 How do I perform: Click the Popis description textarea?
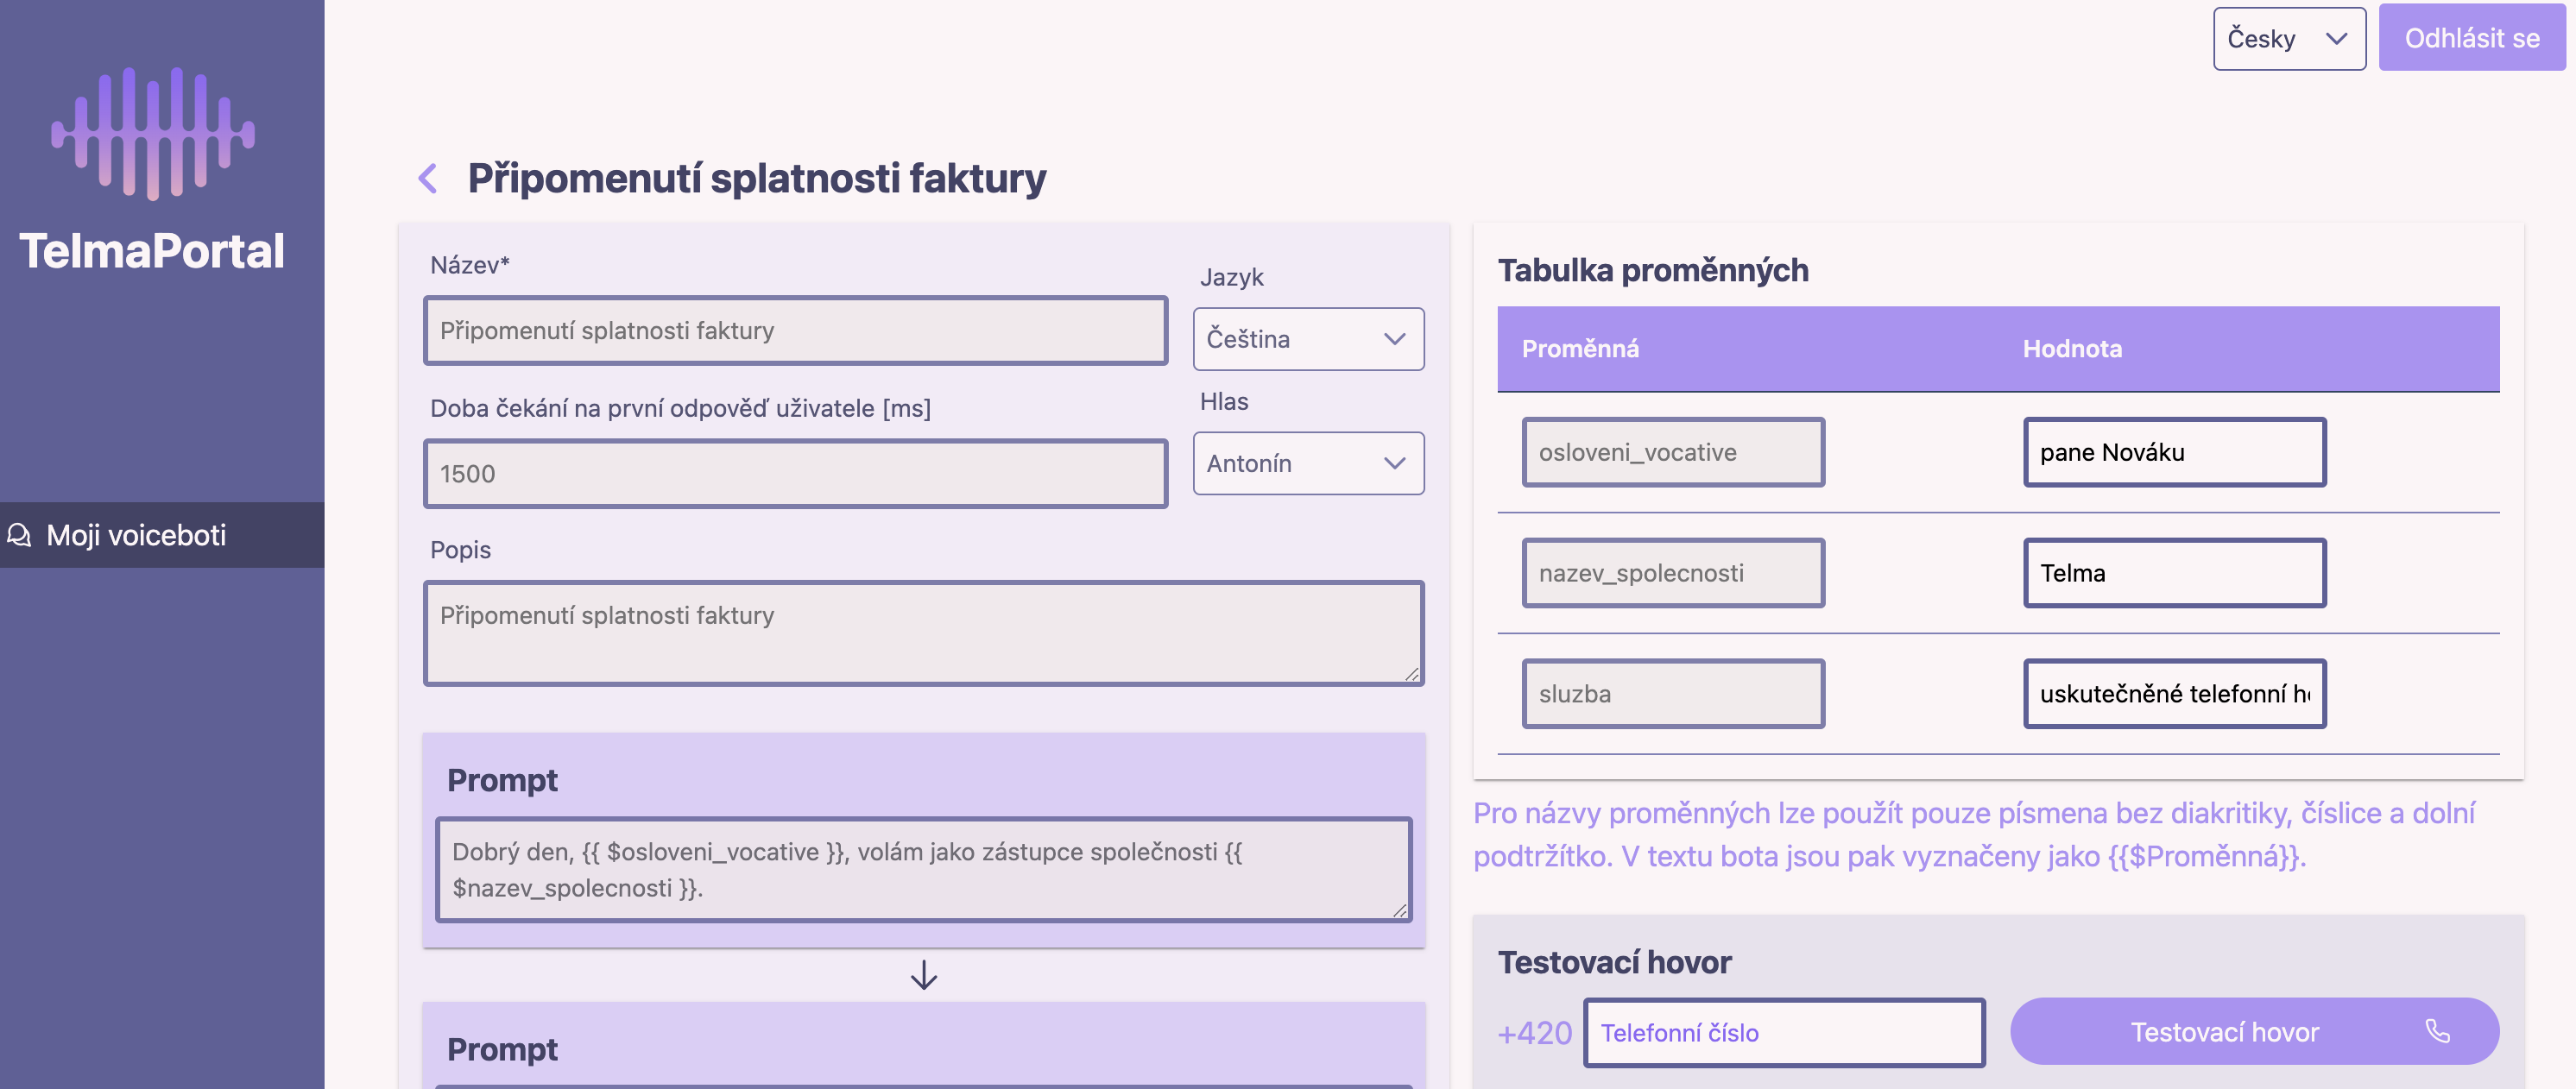922,633
